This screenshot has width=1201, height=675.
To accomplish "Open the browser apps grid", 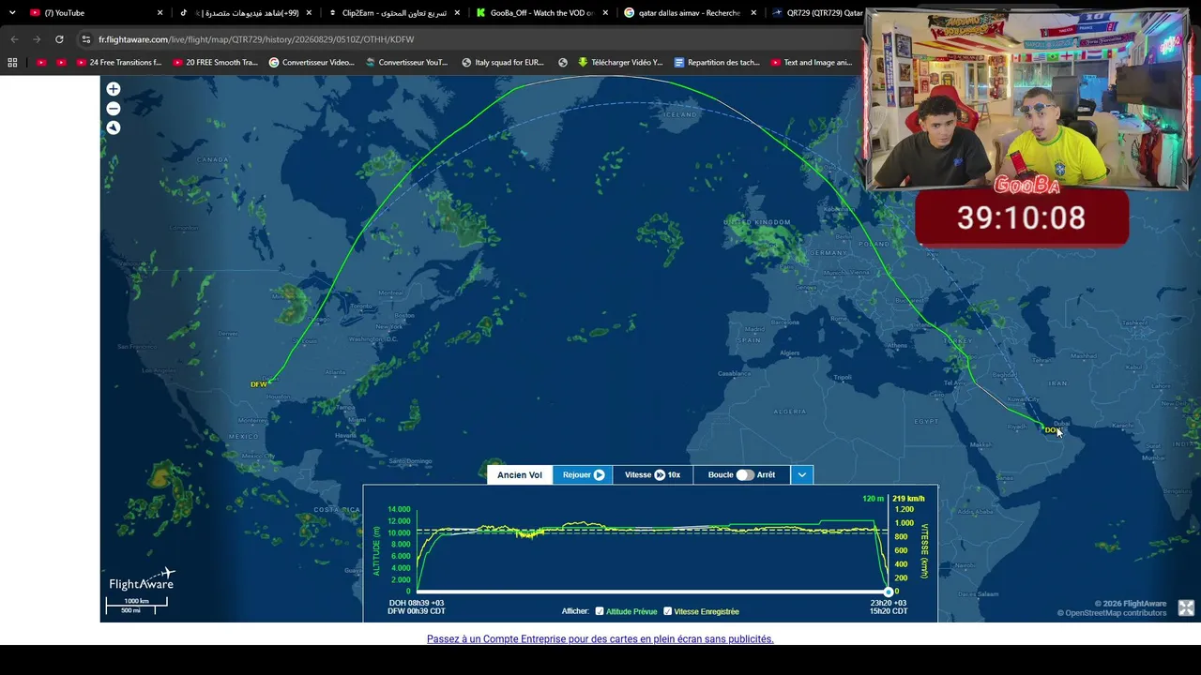I will 12,63.
